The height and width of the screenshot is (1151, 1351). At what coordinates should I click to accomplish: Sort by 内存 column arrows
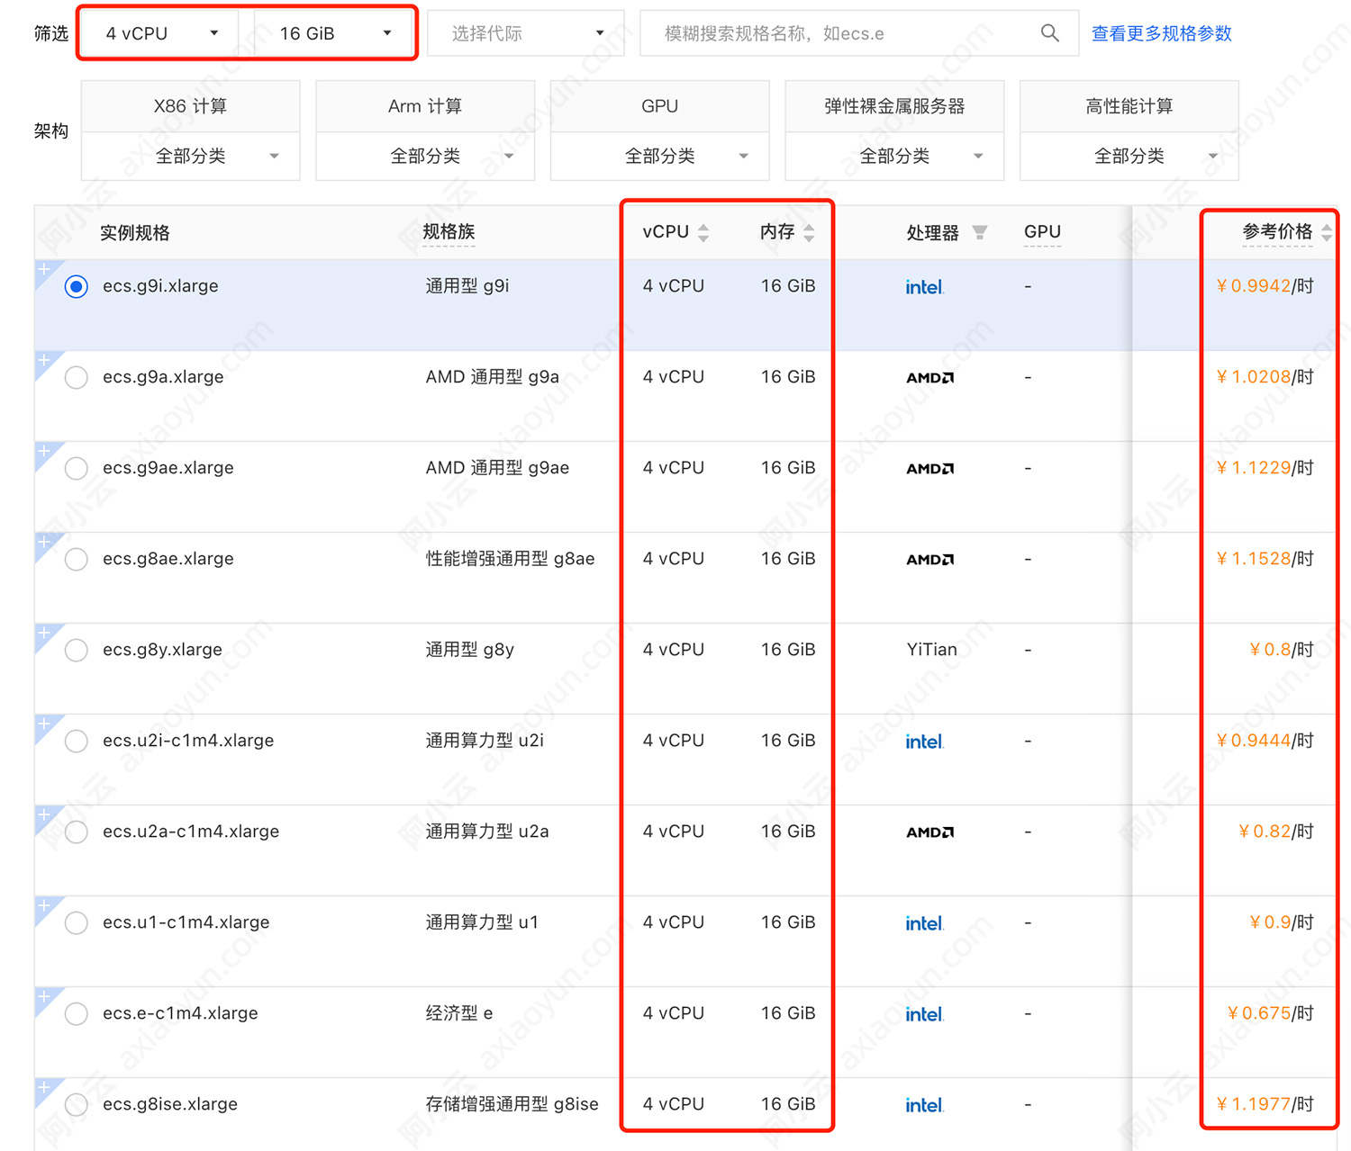[x=809, y=233]
